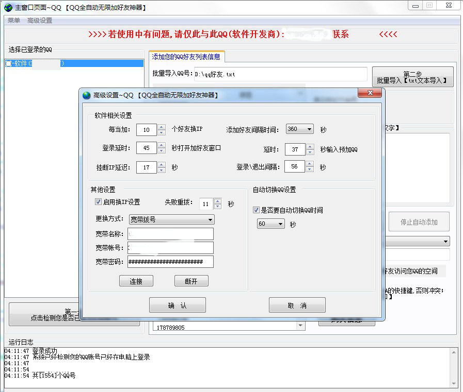Click the 宽带帐号 input field
Viewport: 463px width, 392px height.
(170, 248)
